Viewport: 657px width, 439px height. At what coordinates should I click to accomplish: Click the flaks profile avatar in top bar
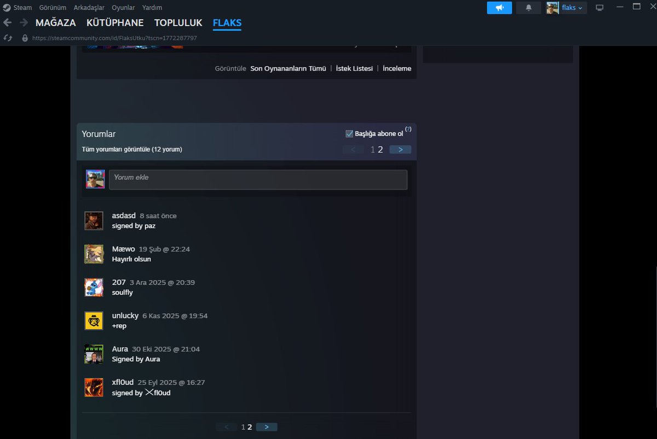click(552, 8)
